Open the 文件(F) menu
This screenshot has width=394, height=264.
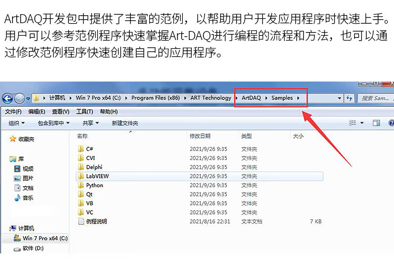point(13,111)
